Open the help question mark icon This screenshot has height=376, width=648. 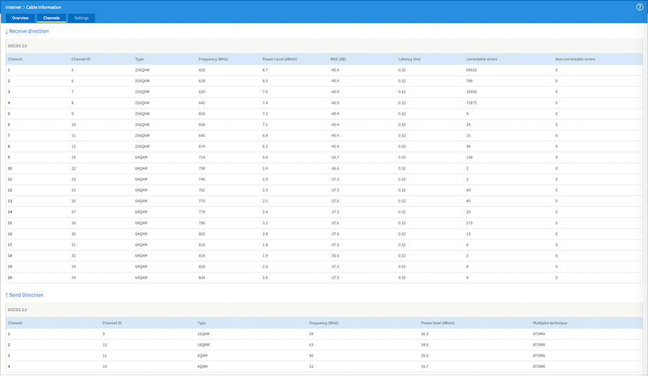click(x=640, y=7)
